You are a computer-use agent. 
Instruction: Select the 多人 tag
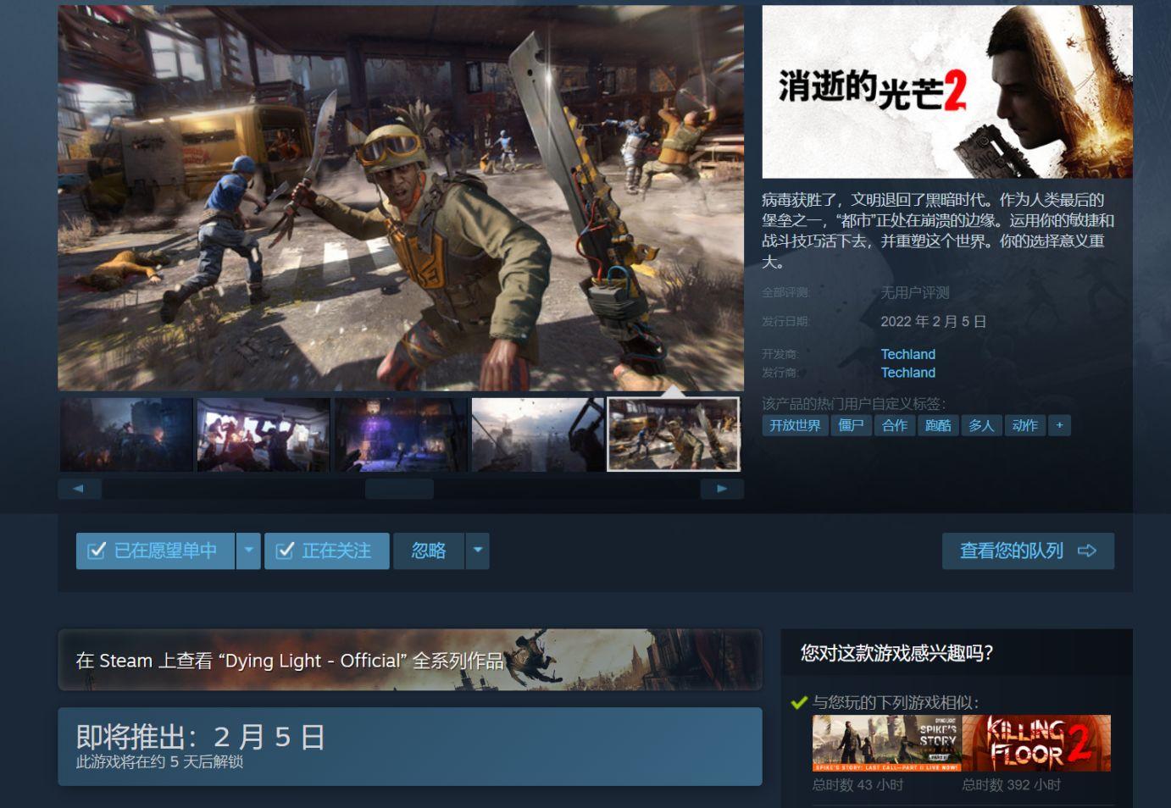(x=981, y=425)
